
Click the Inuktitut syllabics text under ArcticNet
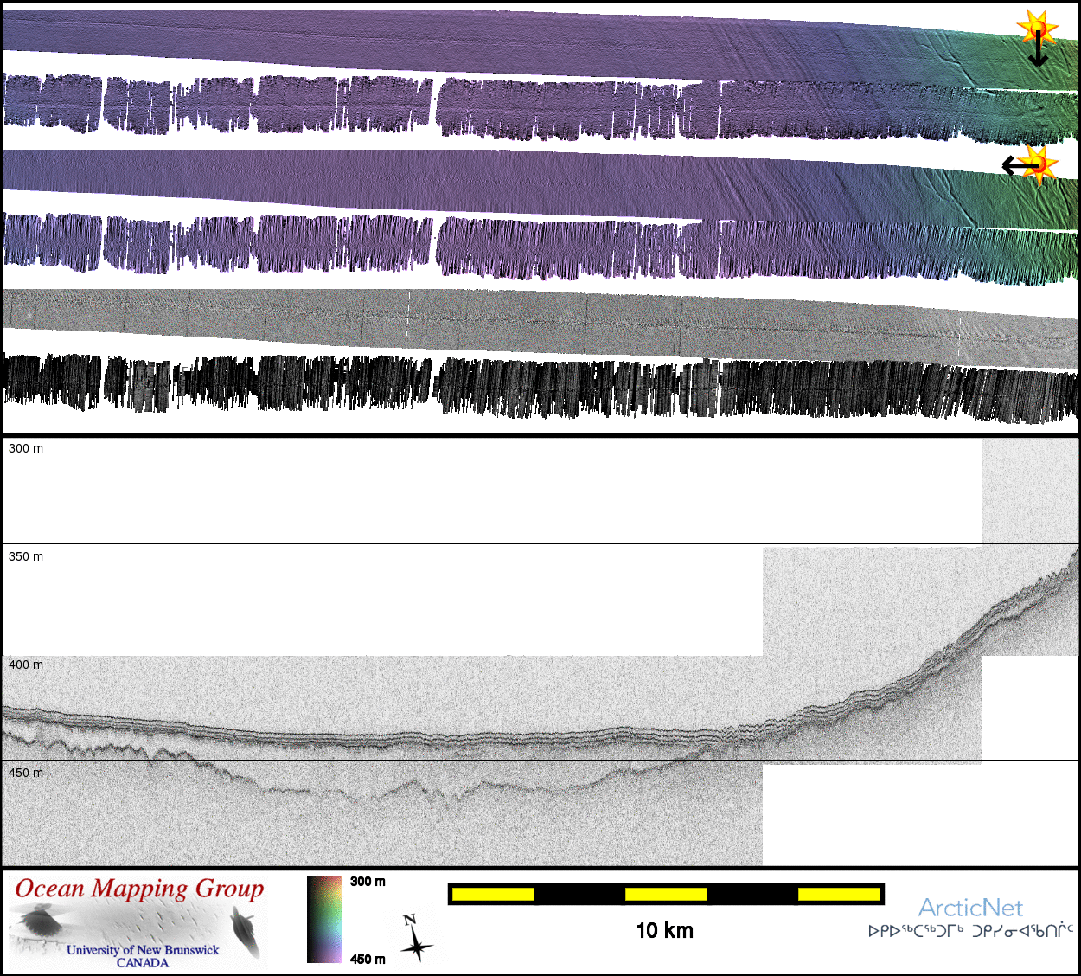[970, 932]
